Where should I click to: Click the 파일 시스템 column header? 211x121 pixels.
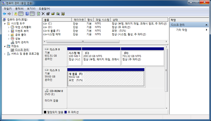tap(102, 20)
